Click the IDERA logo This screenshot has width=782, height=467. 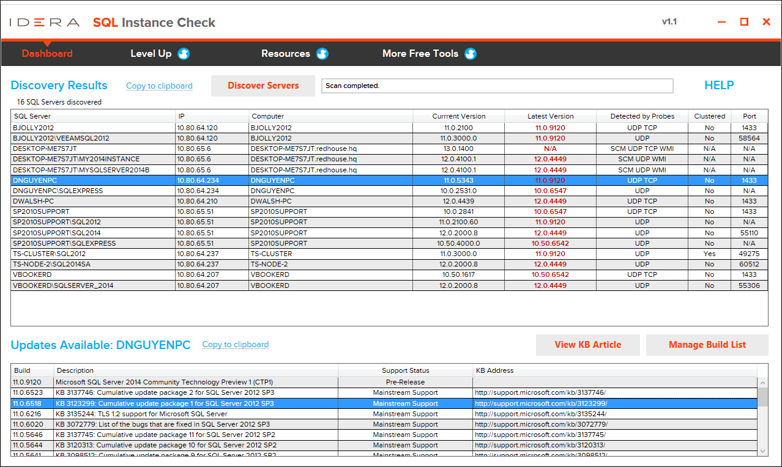tap(43, 21)
